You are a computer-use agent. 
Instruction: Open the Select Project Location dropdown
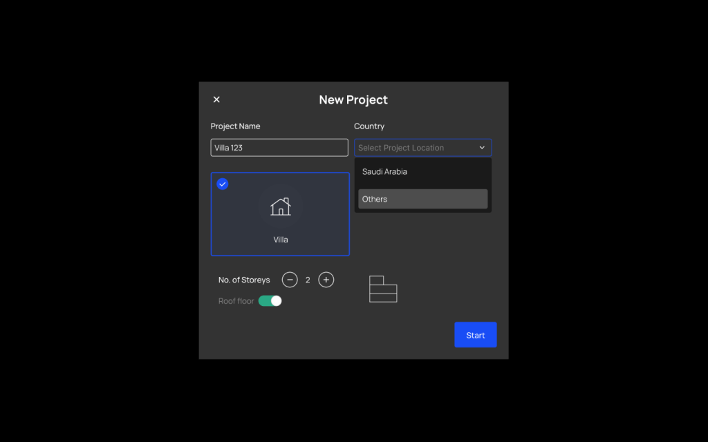pyautogui.click(x=415, y=148)
